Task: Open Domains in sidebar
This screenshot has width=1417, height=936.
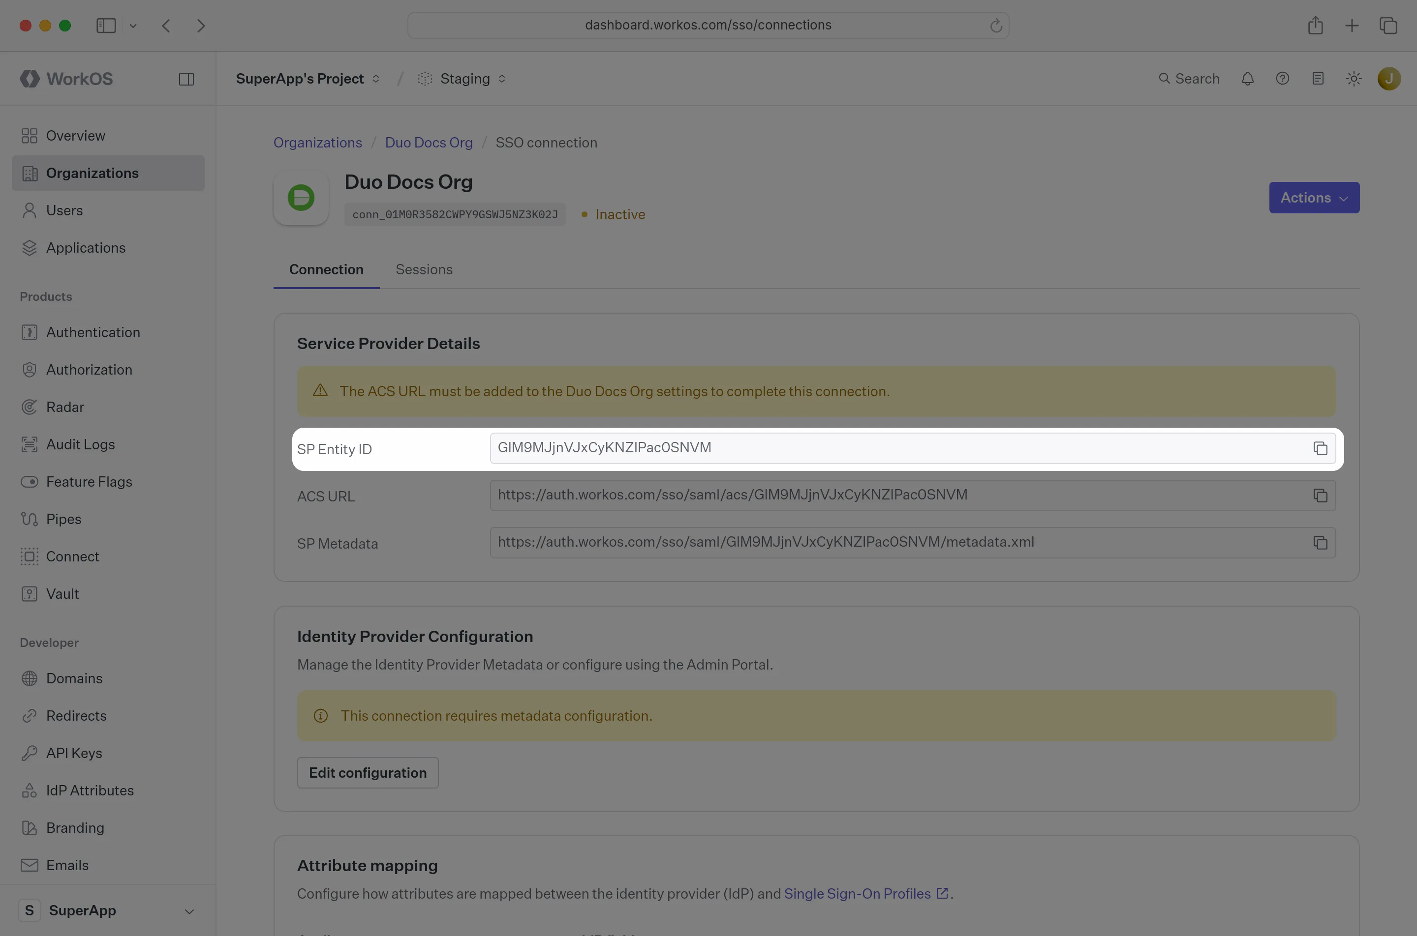Action: click(108, 679)
